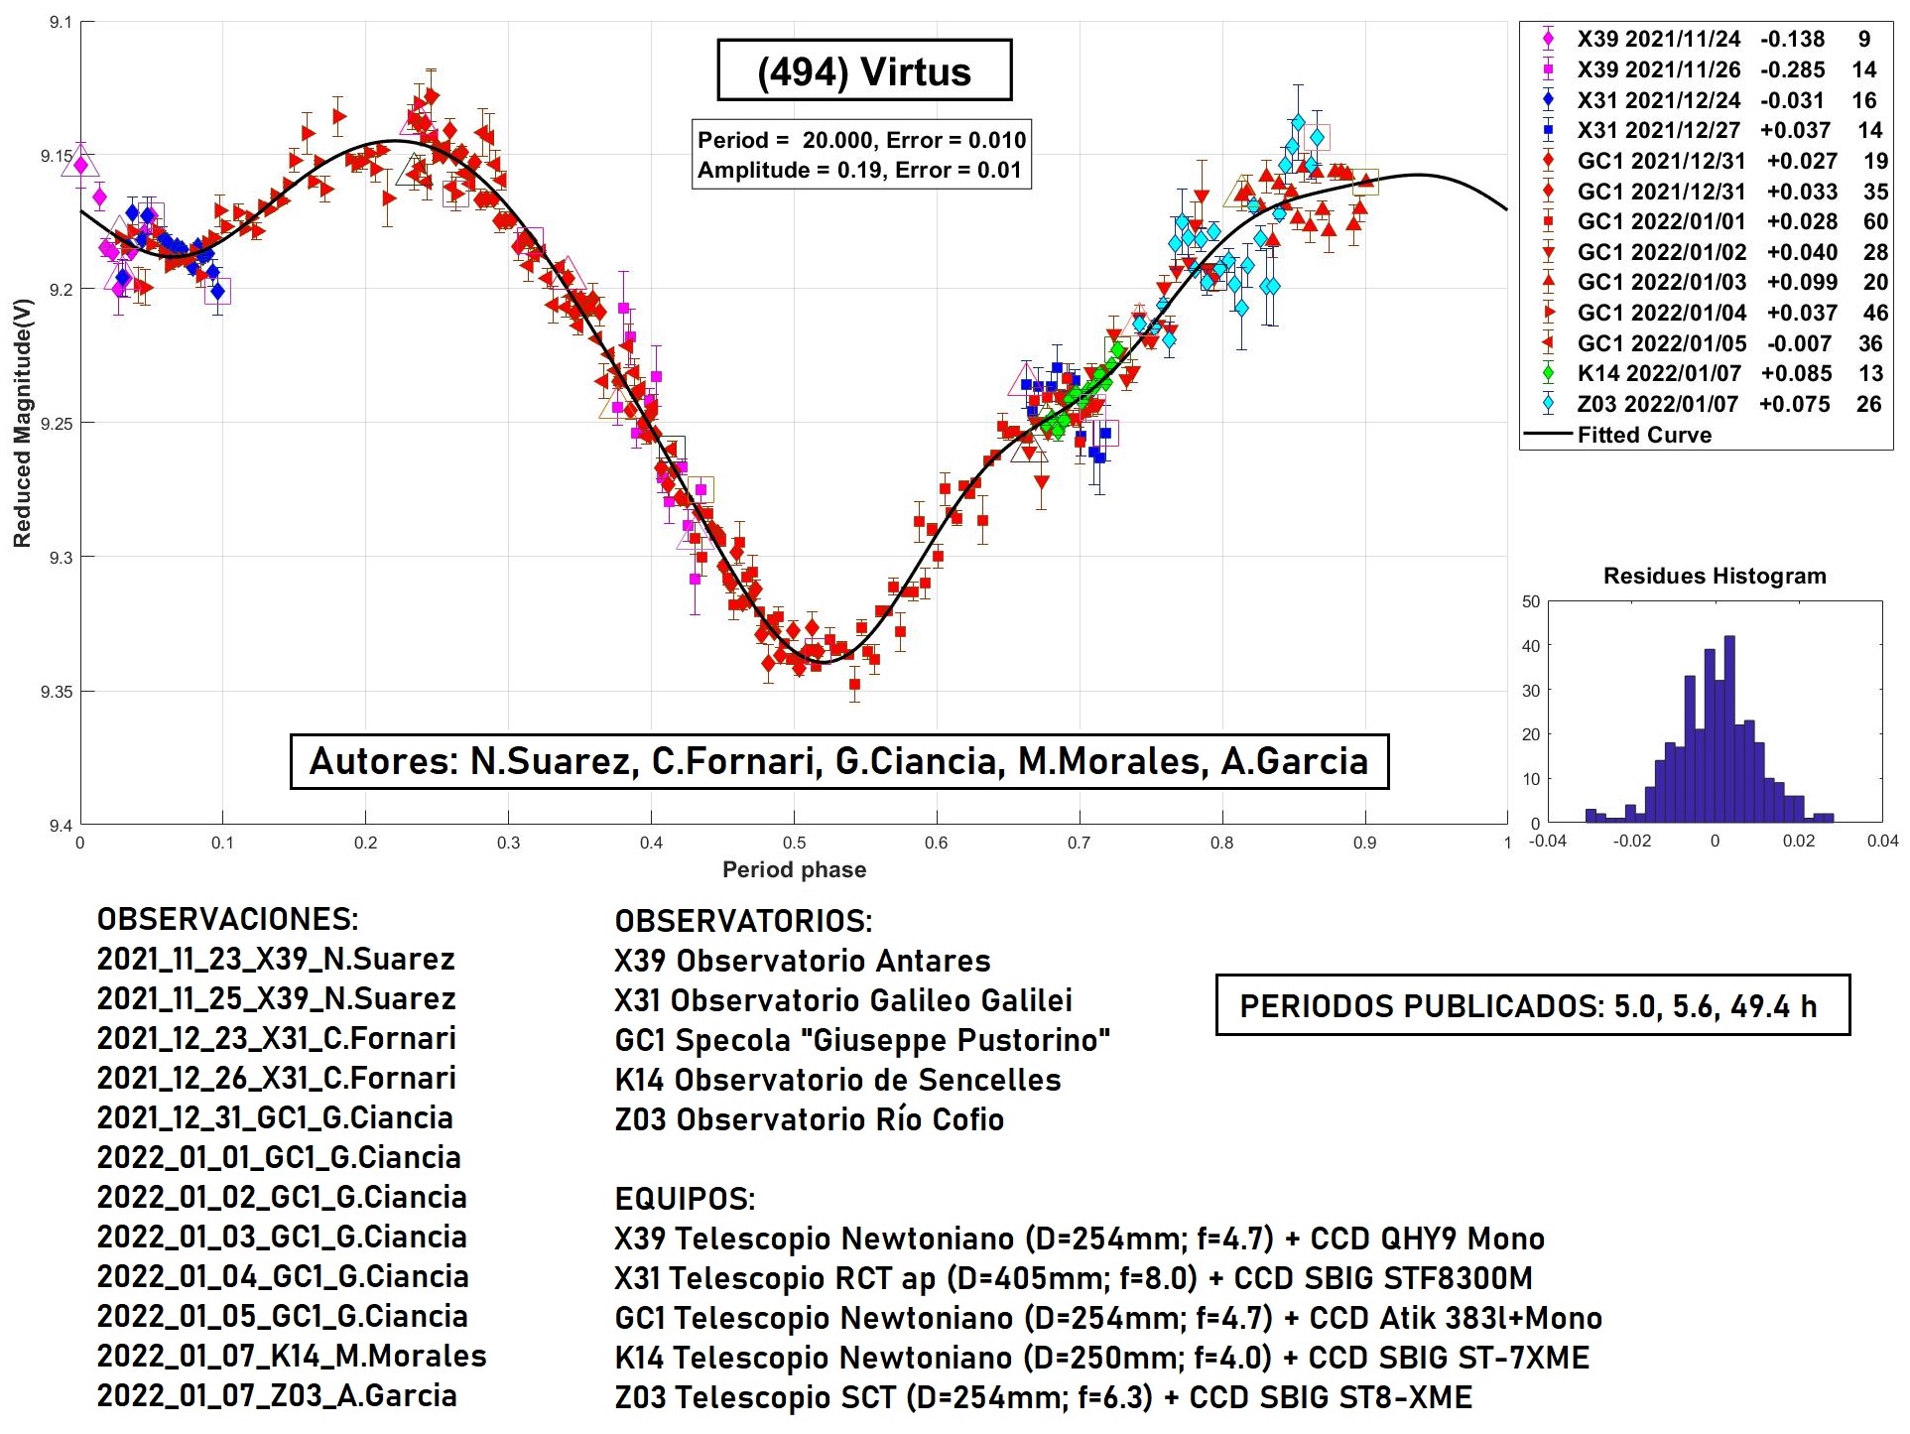
Task: Click the Reduced Magnitude(V) axis label
Action: [23, 423]
